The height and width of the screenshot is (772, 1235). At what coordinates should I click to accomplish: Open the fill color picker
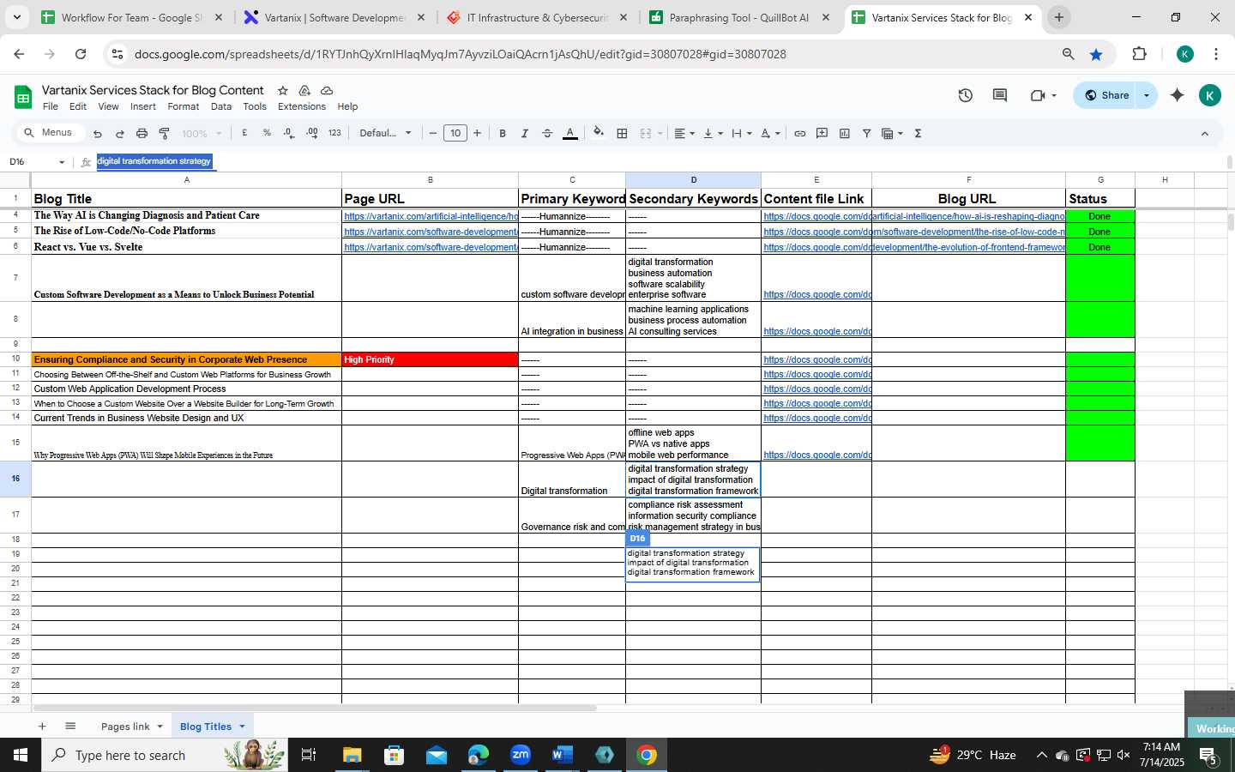point(599,133)
